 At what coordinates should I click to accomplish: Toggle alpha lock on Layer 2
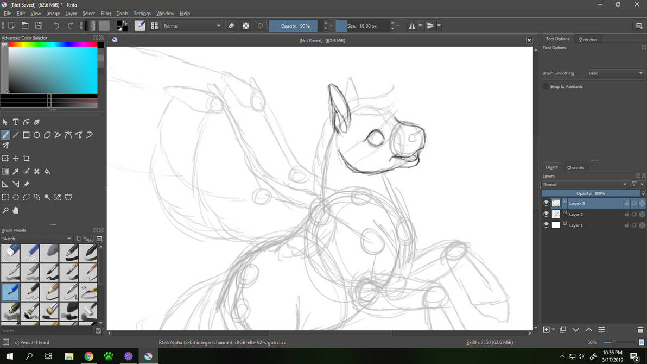pyautogui.click(x=642, y=214)
